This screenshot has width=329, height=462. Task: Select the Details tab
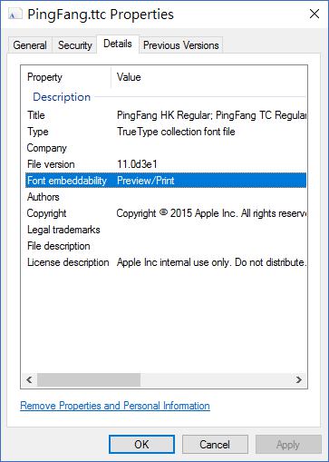pyautogui.click(x=118, y=44)
